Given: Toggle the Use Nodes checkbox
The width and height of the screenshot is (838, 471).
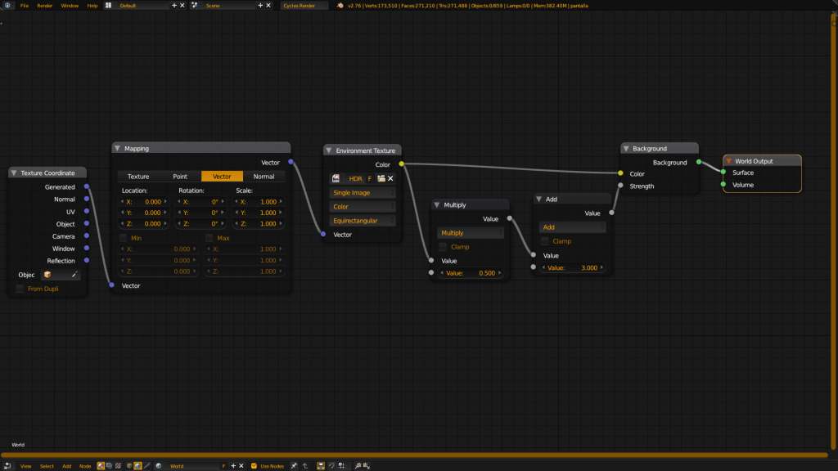Looking at the screenshot, I should pyautogui.click(x=254, y=466).
